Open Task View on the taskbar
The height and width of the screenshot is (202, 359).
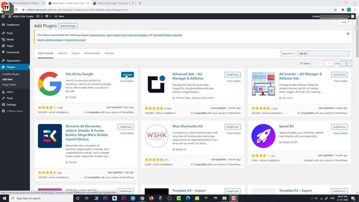(87, 198)
